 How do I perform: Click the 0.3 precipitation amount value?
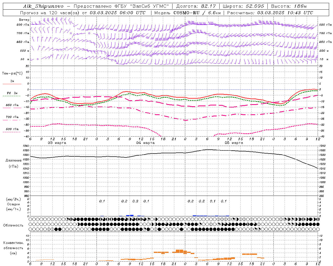135,201
